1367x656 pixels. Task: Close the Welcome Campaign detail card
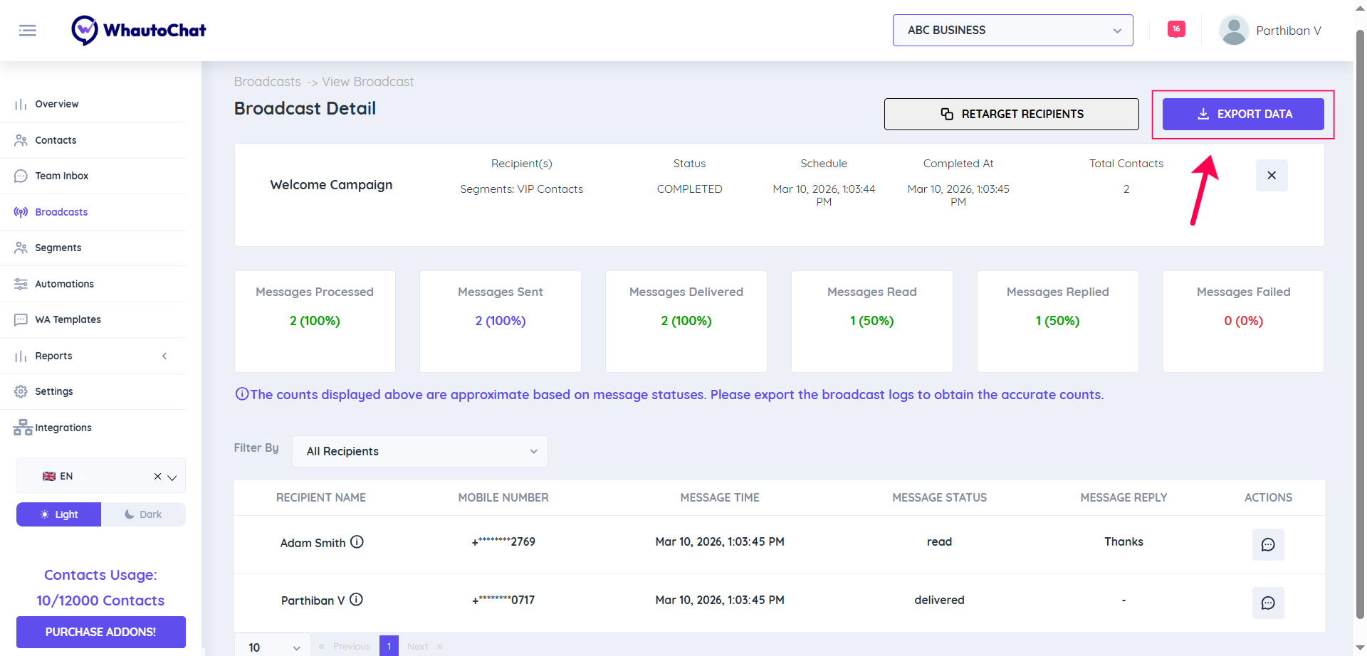click(x=1271, y=176)
